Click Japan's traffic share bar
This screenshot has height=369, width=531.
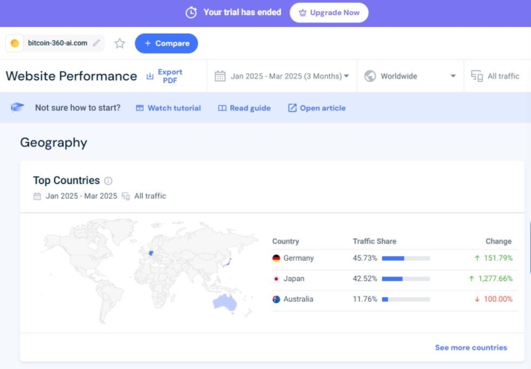coord(406,279)
